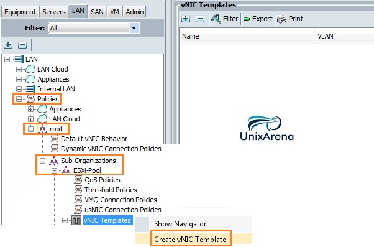Click the Default vNIC Behavior icon
This screenshot has height=247, width=374.
[x=55, y=139]
